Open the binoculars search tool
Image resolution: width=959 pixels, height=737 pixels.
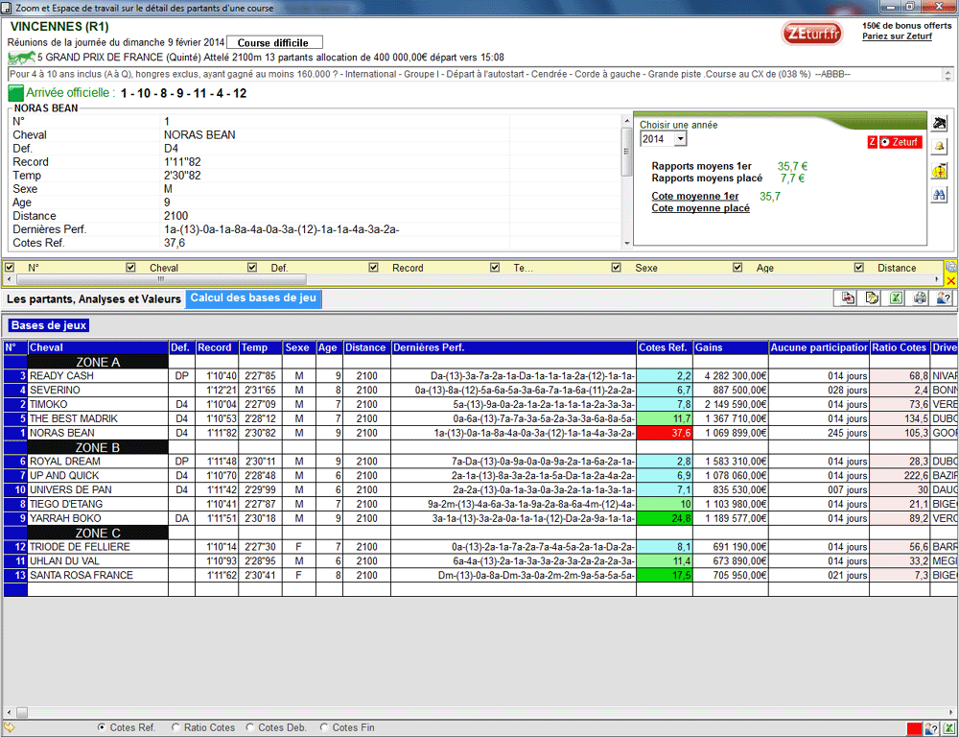point(939,195)
